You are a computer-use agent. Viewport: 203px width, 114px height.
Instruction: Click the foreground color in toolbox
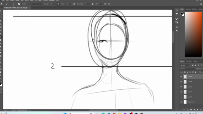pos(0,84)
